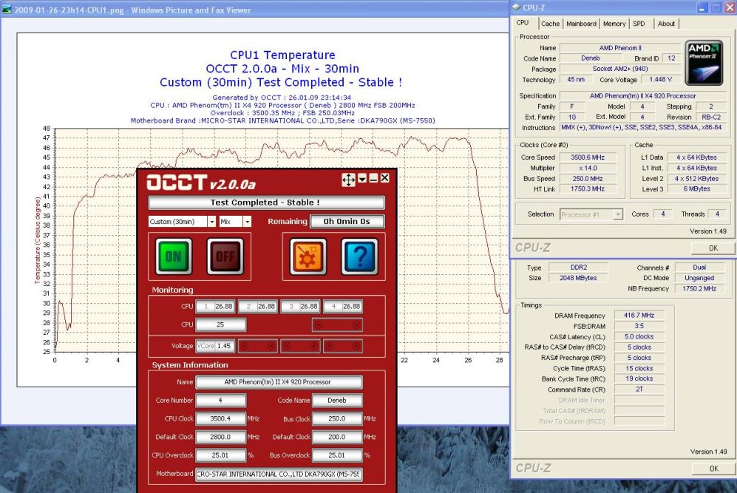Click the memory Type value DDR2
This screenshot has height=493, width=737.
pyautogui.click(x=578, y=268)
